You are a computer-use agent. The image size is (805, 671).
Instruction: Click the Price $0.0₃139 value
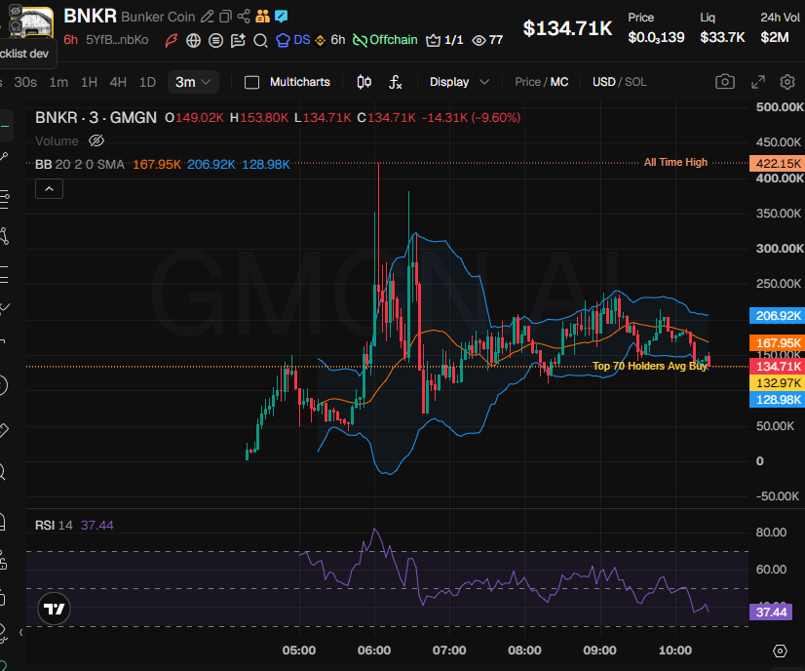click(656, 37)
